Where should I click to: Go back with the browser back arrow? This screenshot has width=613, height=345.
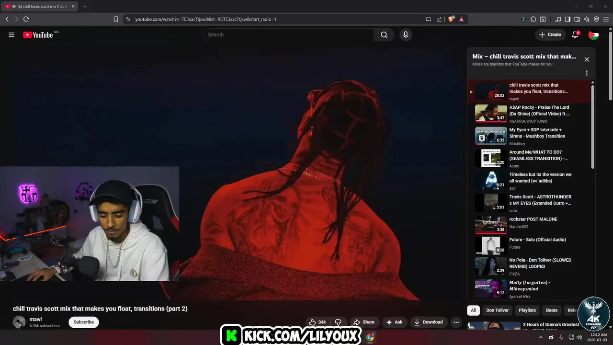point(7,19)
